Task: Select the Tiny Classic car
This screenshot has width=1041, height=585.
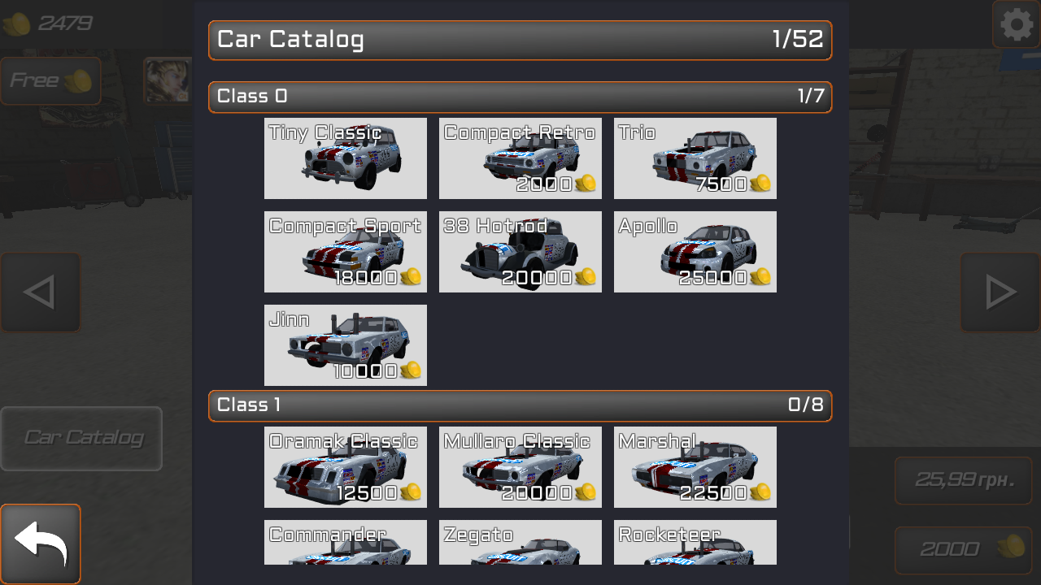Action: point(346,158)
